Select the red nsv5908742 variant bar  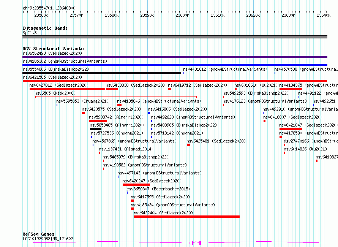pos(98,121)
